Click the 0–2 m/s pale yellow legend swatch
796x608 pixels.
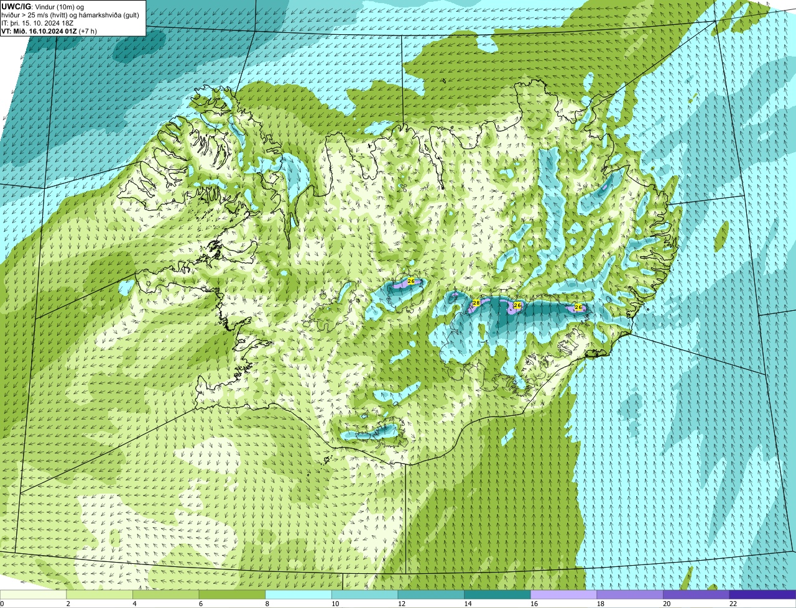[33, 594]
